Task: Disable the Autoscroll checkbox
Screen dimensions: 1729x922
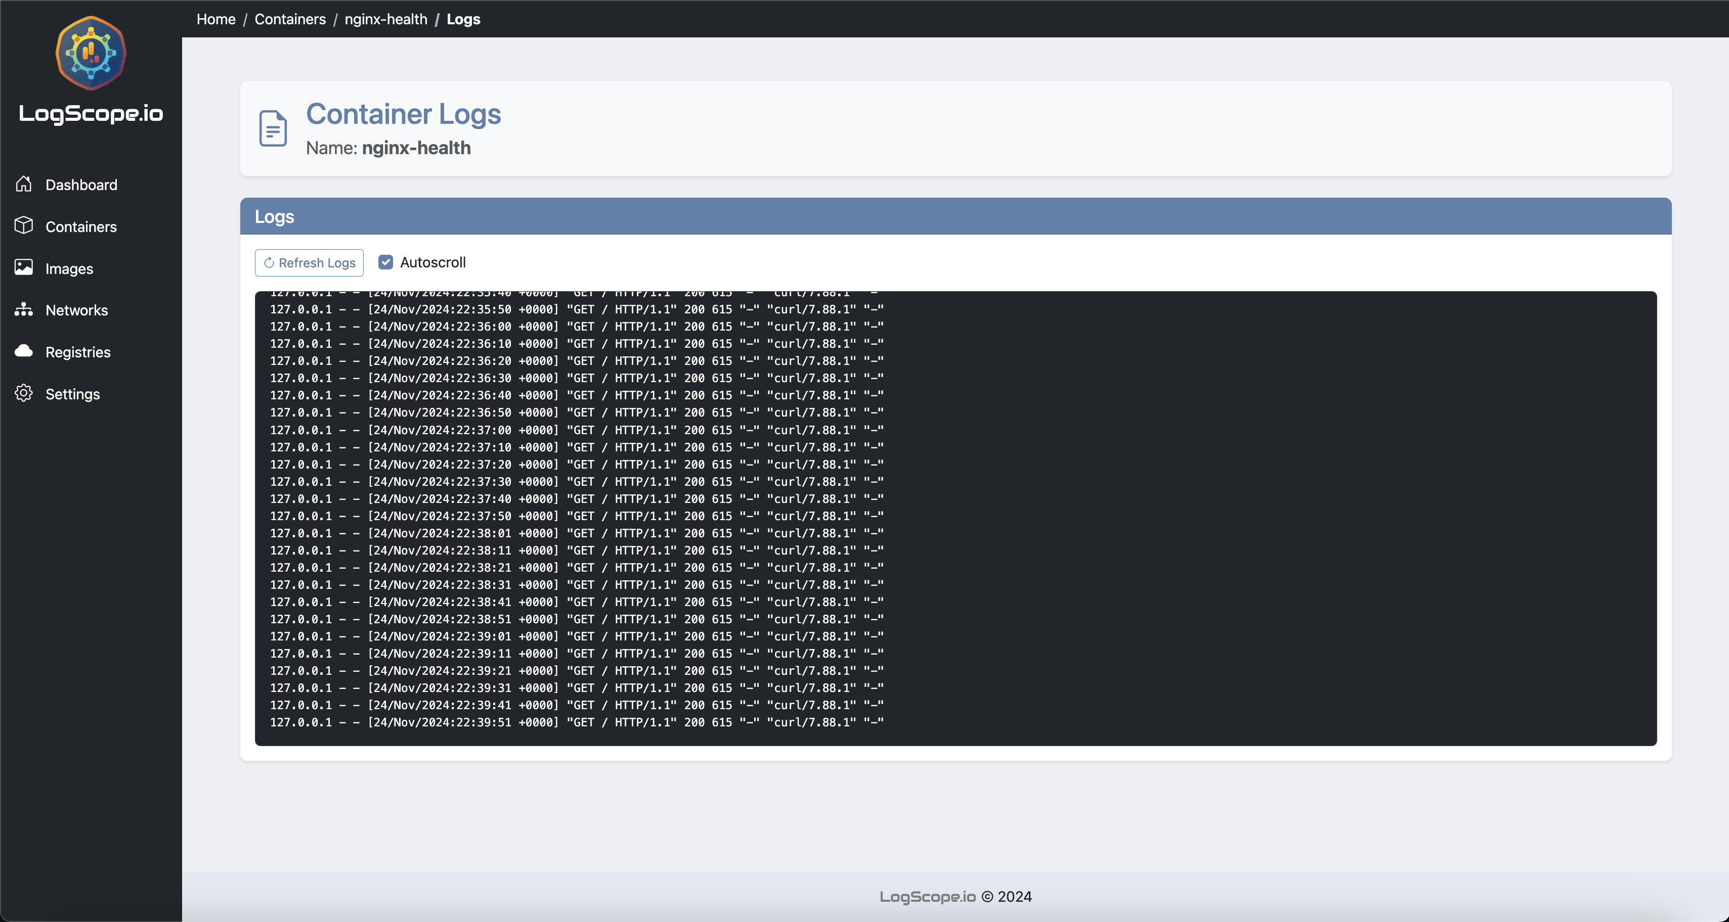Action: pyautogui.click(x=385, y=261)
